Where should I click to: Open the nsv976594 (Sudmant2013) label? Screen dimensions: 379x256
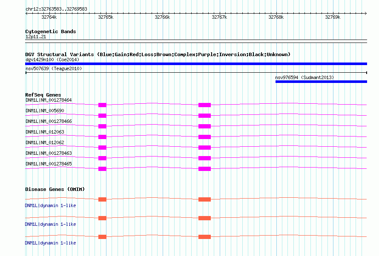[304, 77]
